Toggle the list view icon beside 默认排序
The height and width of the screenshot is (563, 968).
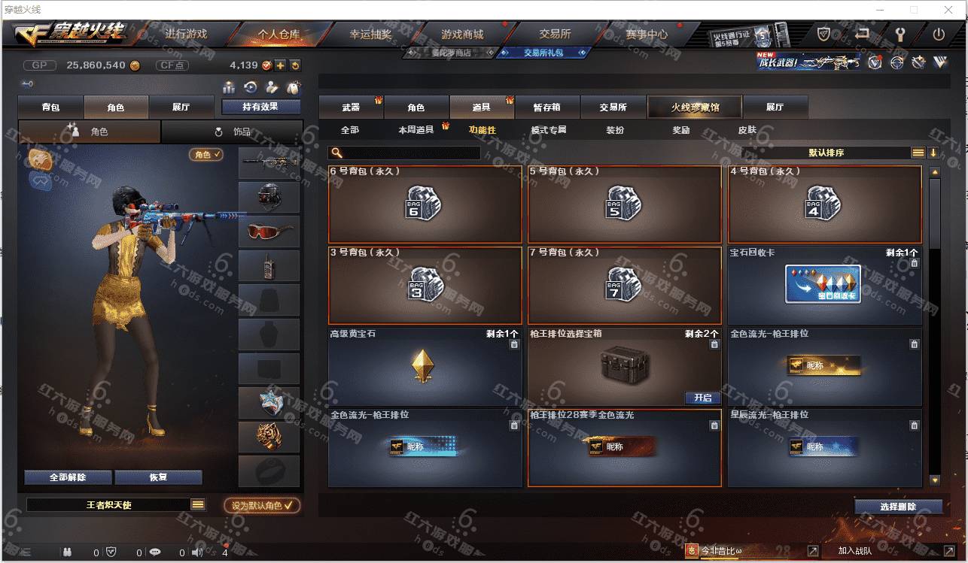(918, 153)
